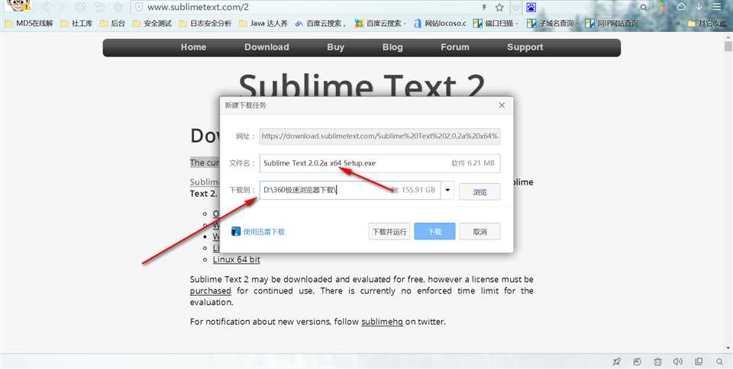Click the lightning speed-mode icon in address bar
Viewport: 733px width, 369px height.
pyautogui.click(x=484, y=7)
